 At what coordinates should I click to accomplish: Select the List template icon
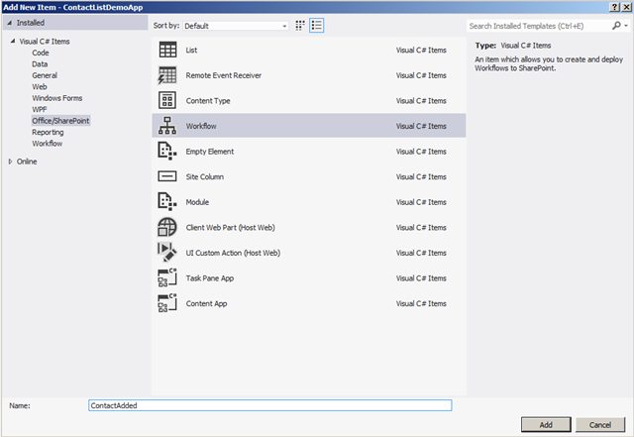click(167, 50)
